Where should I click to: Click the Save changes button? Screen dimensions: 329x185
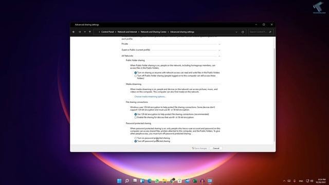click(x=199, y=149)
